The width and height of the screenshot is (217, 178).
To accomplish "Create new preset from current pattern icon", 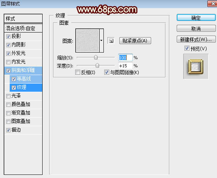I will (x=111, y=41).
